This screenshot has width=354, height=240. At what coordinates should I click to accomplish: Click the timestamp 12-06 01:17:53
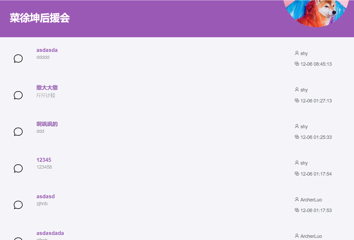pyautogui.click(x=316, y=210)
